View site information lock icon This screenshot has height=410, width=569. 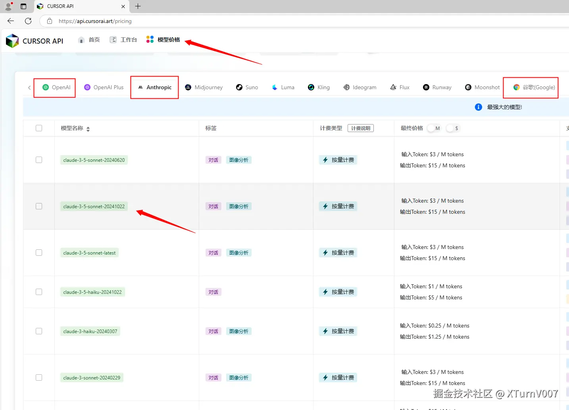click(50, 21)
